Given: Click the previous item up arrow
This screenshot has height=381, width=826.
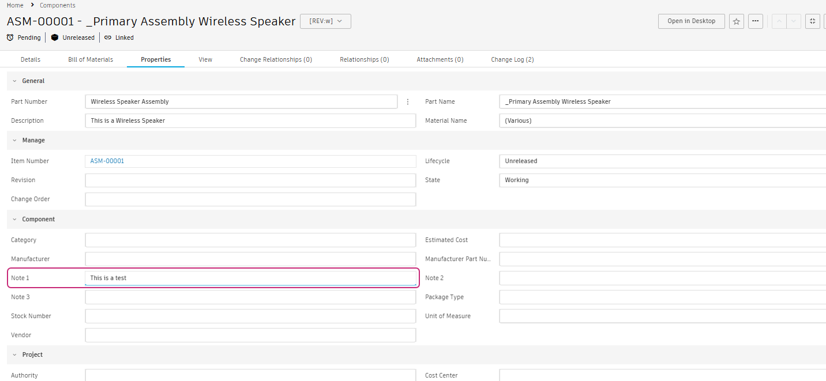Looking at the screenshot, I should [779, 21].
